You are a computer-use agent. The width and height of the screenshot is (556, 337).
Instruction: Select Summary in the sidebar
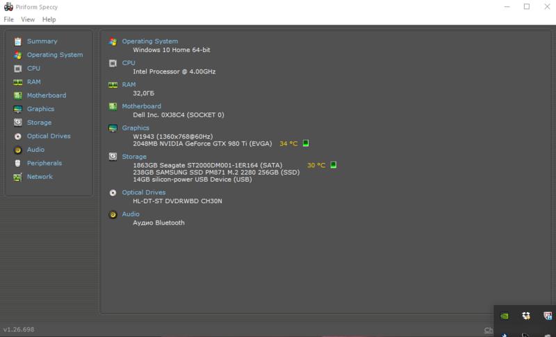pyautogui.click(x=42, y=42)
